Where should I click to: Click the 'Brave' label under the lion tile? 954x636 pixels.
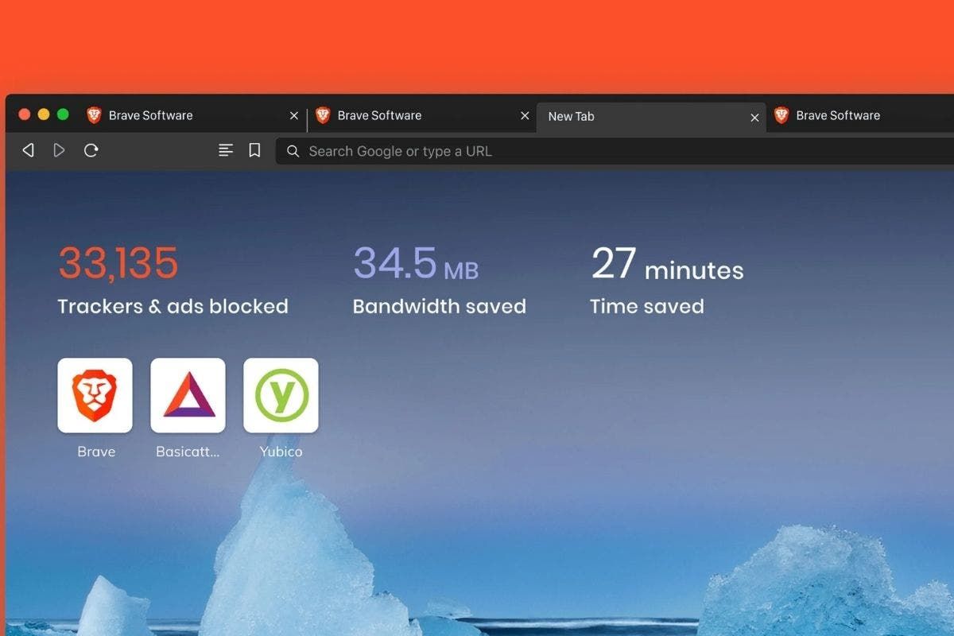click(96, 452)
